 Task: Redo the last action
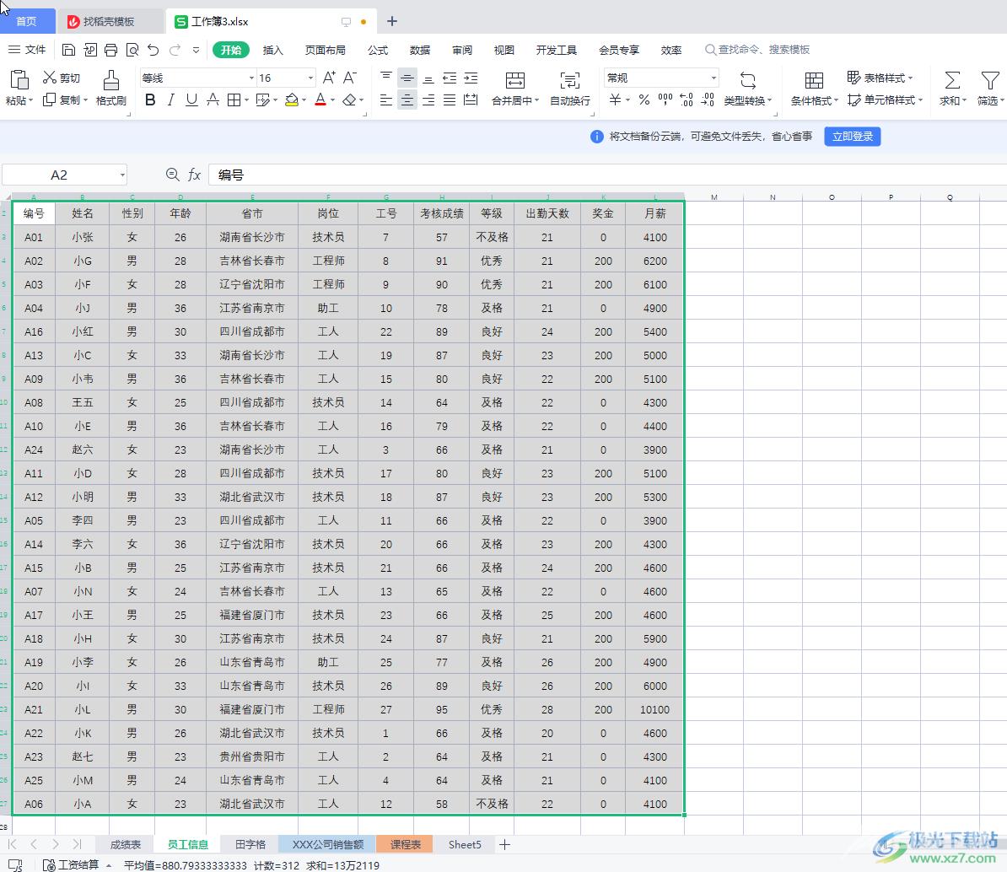(175, 50)
